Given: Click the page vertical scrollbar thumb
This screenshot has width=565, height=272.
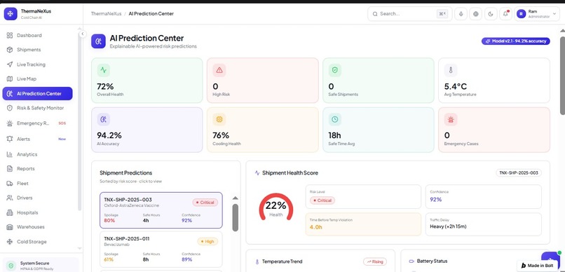Looking at the screenshot, I should (562, 76).
